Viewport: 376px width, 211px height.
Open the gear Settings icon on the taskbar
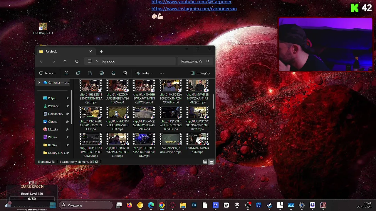point(302,205)
